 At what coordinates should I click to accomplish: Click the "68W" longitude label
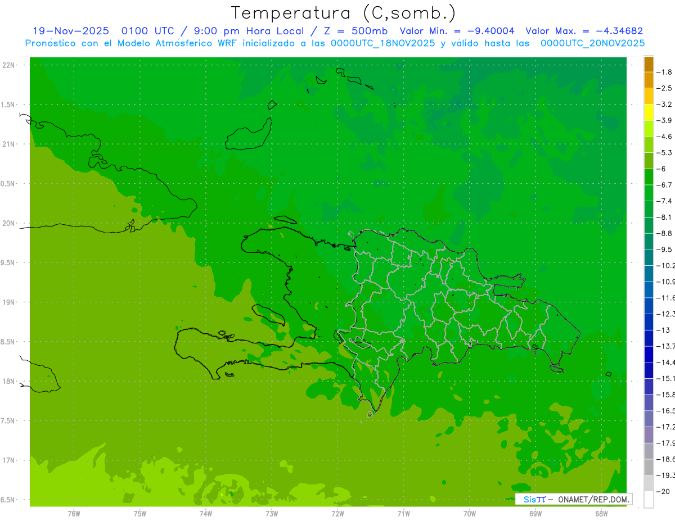[601, 514]
